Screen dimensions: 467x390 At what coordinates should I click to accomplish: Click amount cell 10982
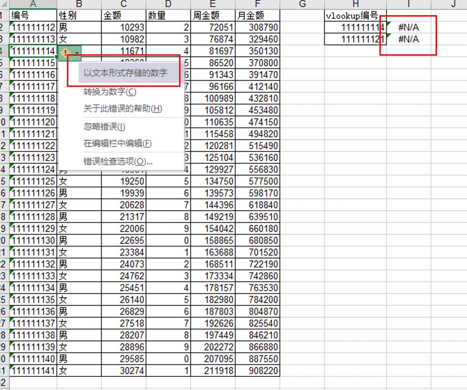124,39
